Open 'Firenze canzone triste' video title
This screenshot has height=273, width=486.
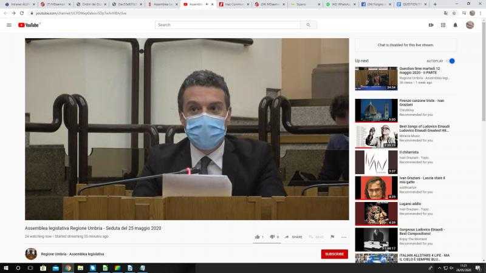coord(422,103)
